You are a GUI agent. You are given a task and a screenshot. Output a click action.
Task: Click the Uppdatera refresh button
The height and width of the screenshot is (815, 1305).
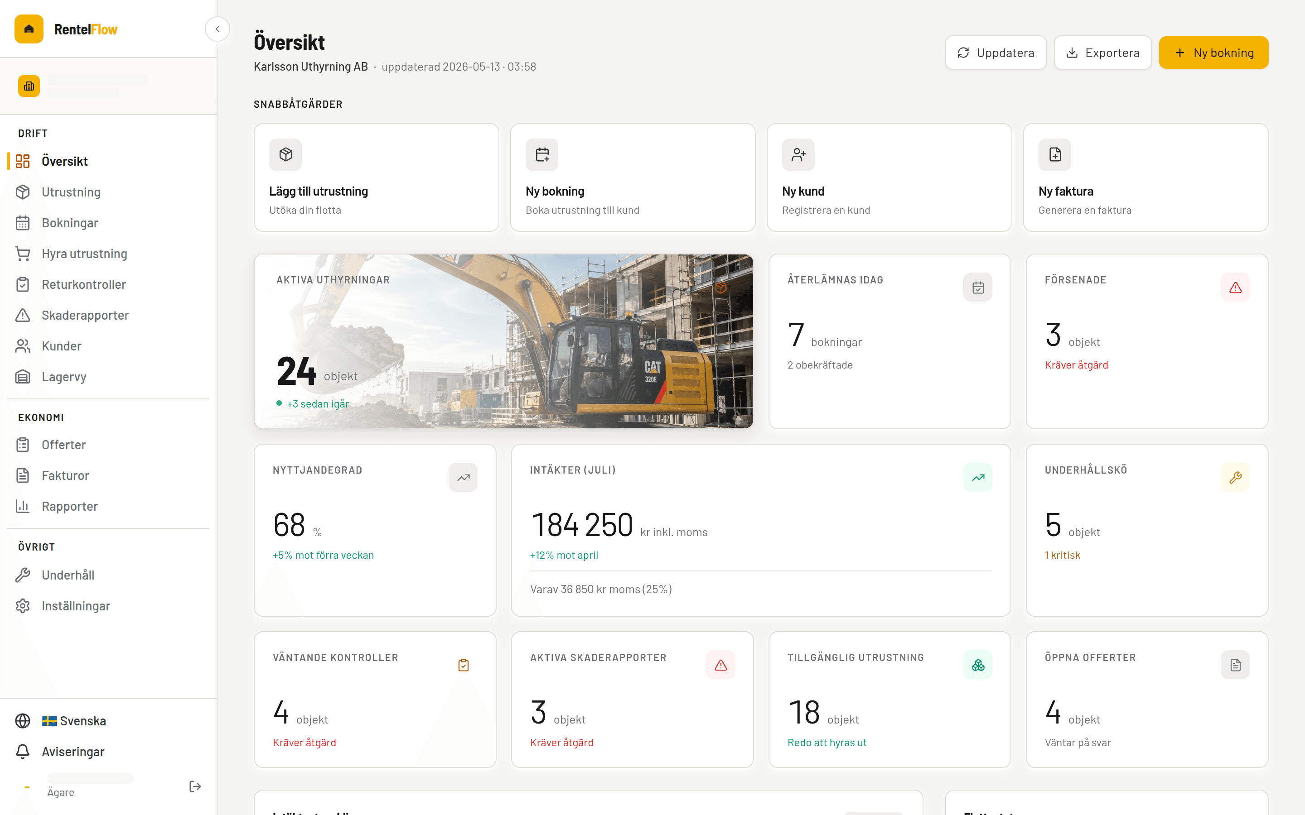(996, 52)
